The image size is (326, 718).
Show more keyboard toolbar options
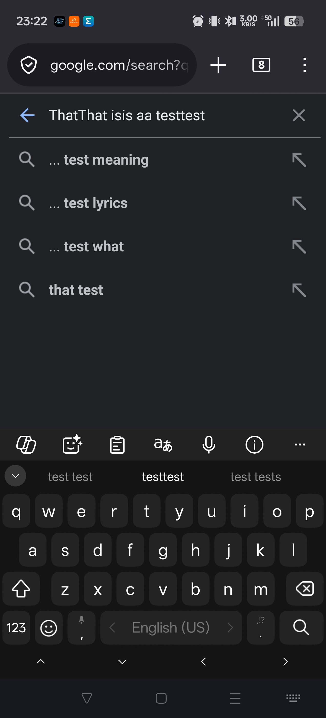(x=300, y=444)
